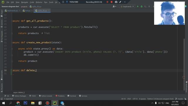
Task: Open Chrome from the taskbar
Action: pyautogui.click(x=18, y=103)
